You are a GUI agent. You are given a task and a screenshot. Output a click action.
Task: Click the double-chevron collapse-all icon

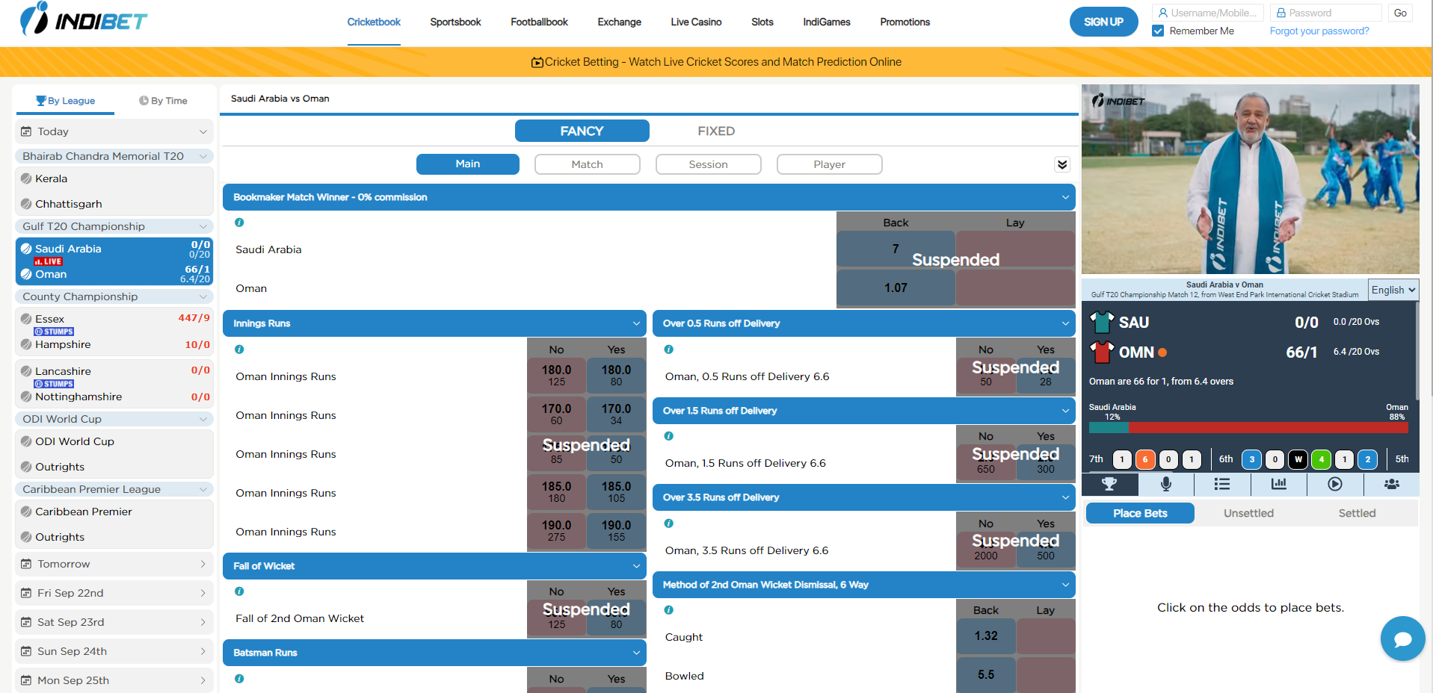pyautogui.click(x=1062, y=164)
